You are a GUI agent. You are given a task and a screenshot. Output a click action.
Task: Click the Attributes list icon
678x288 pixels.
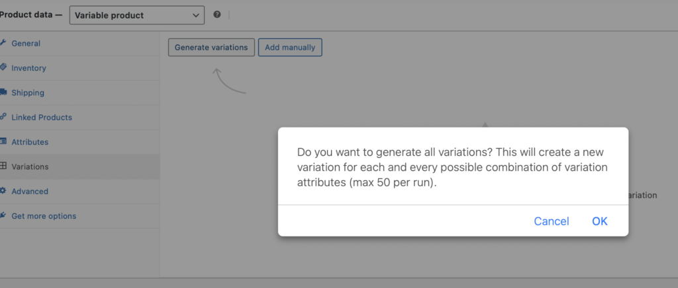coord(3,141)
